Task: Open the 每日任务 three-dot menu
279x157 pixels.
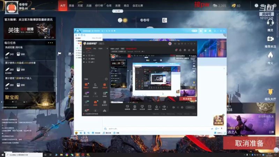Action: [x=50, y=43]
